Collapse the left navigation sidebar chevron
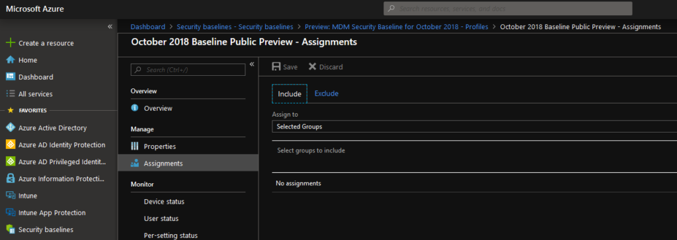Image resolution: width=677 pixels, height=240 pixels. [110, 27]
